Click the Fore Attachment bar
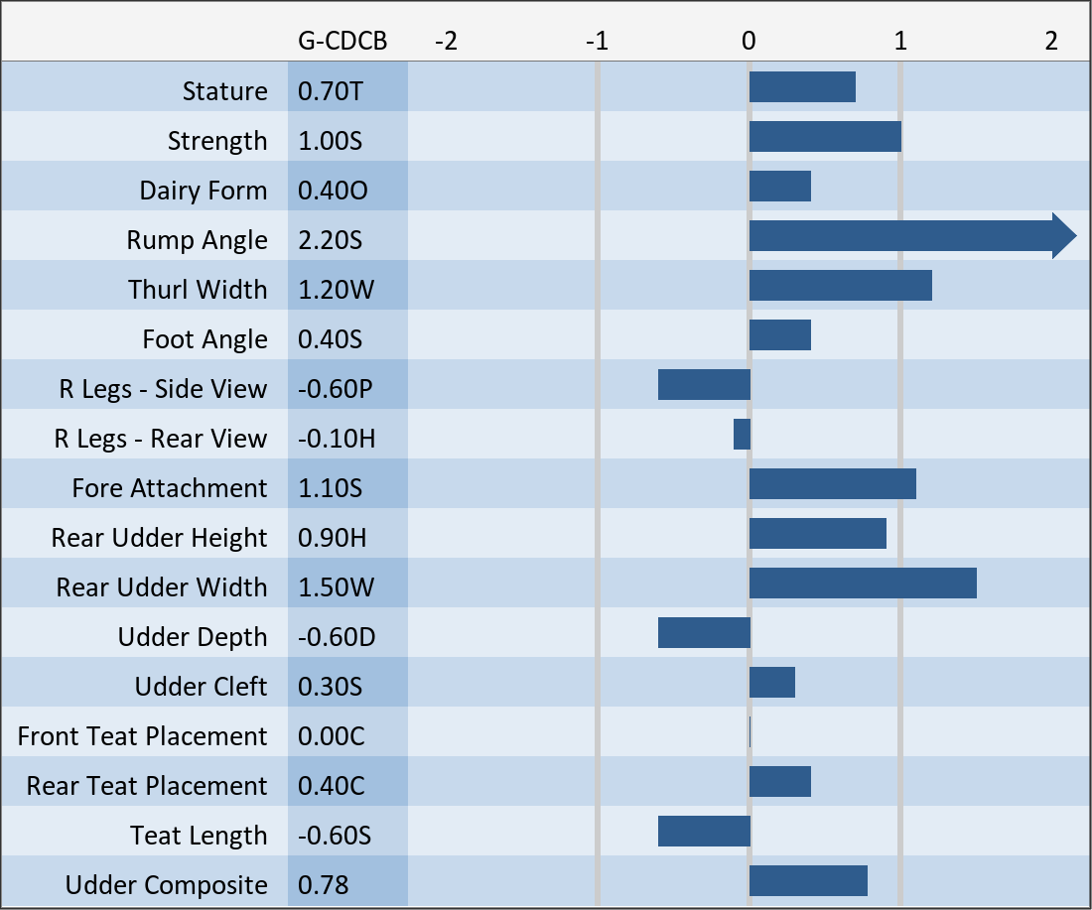Image resolution: width=1092 pixels, height=910 pixels. (x=832, y=484)
